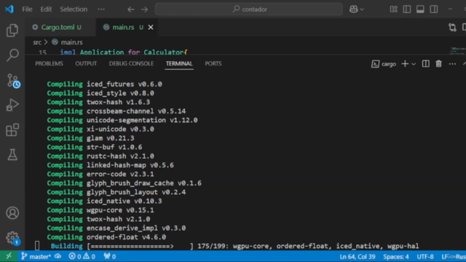Select the cargo terminal instance

pos(384,64)
